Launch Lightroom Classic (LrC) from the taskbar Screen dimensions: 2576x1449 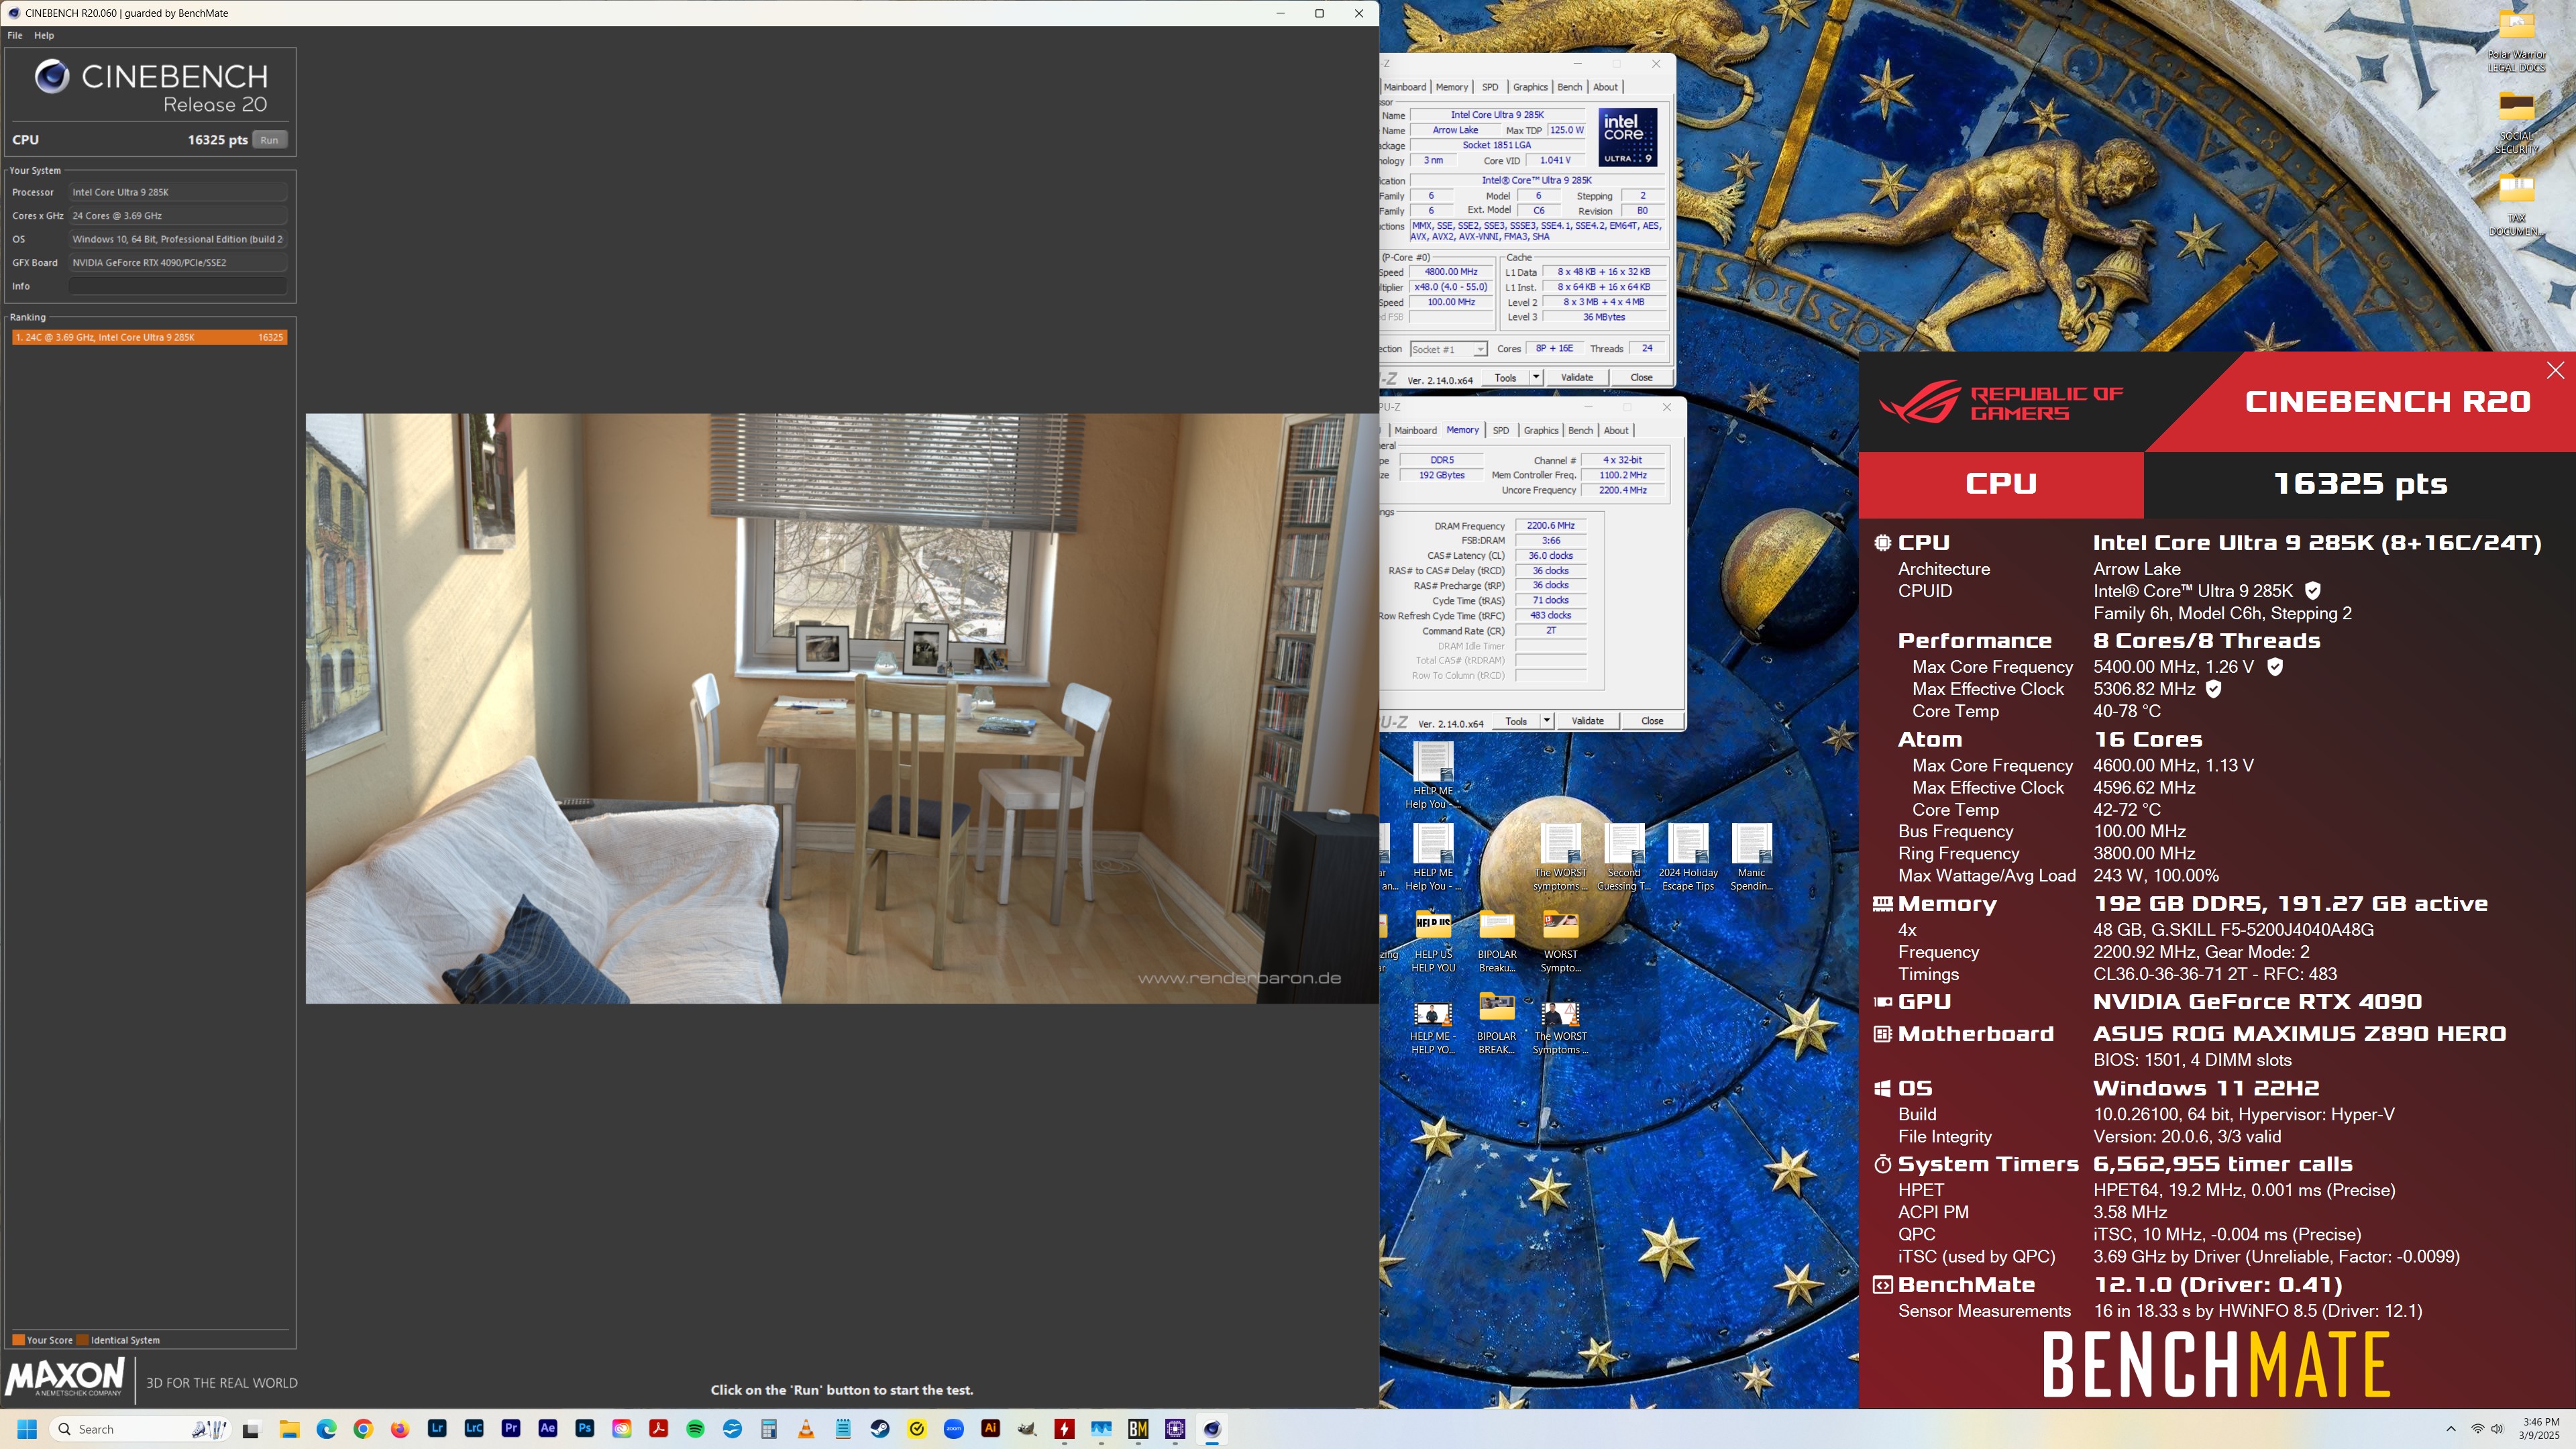point(474,1429)
